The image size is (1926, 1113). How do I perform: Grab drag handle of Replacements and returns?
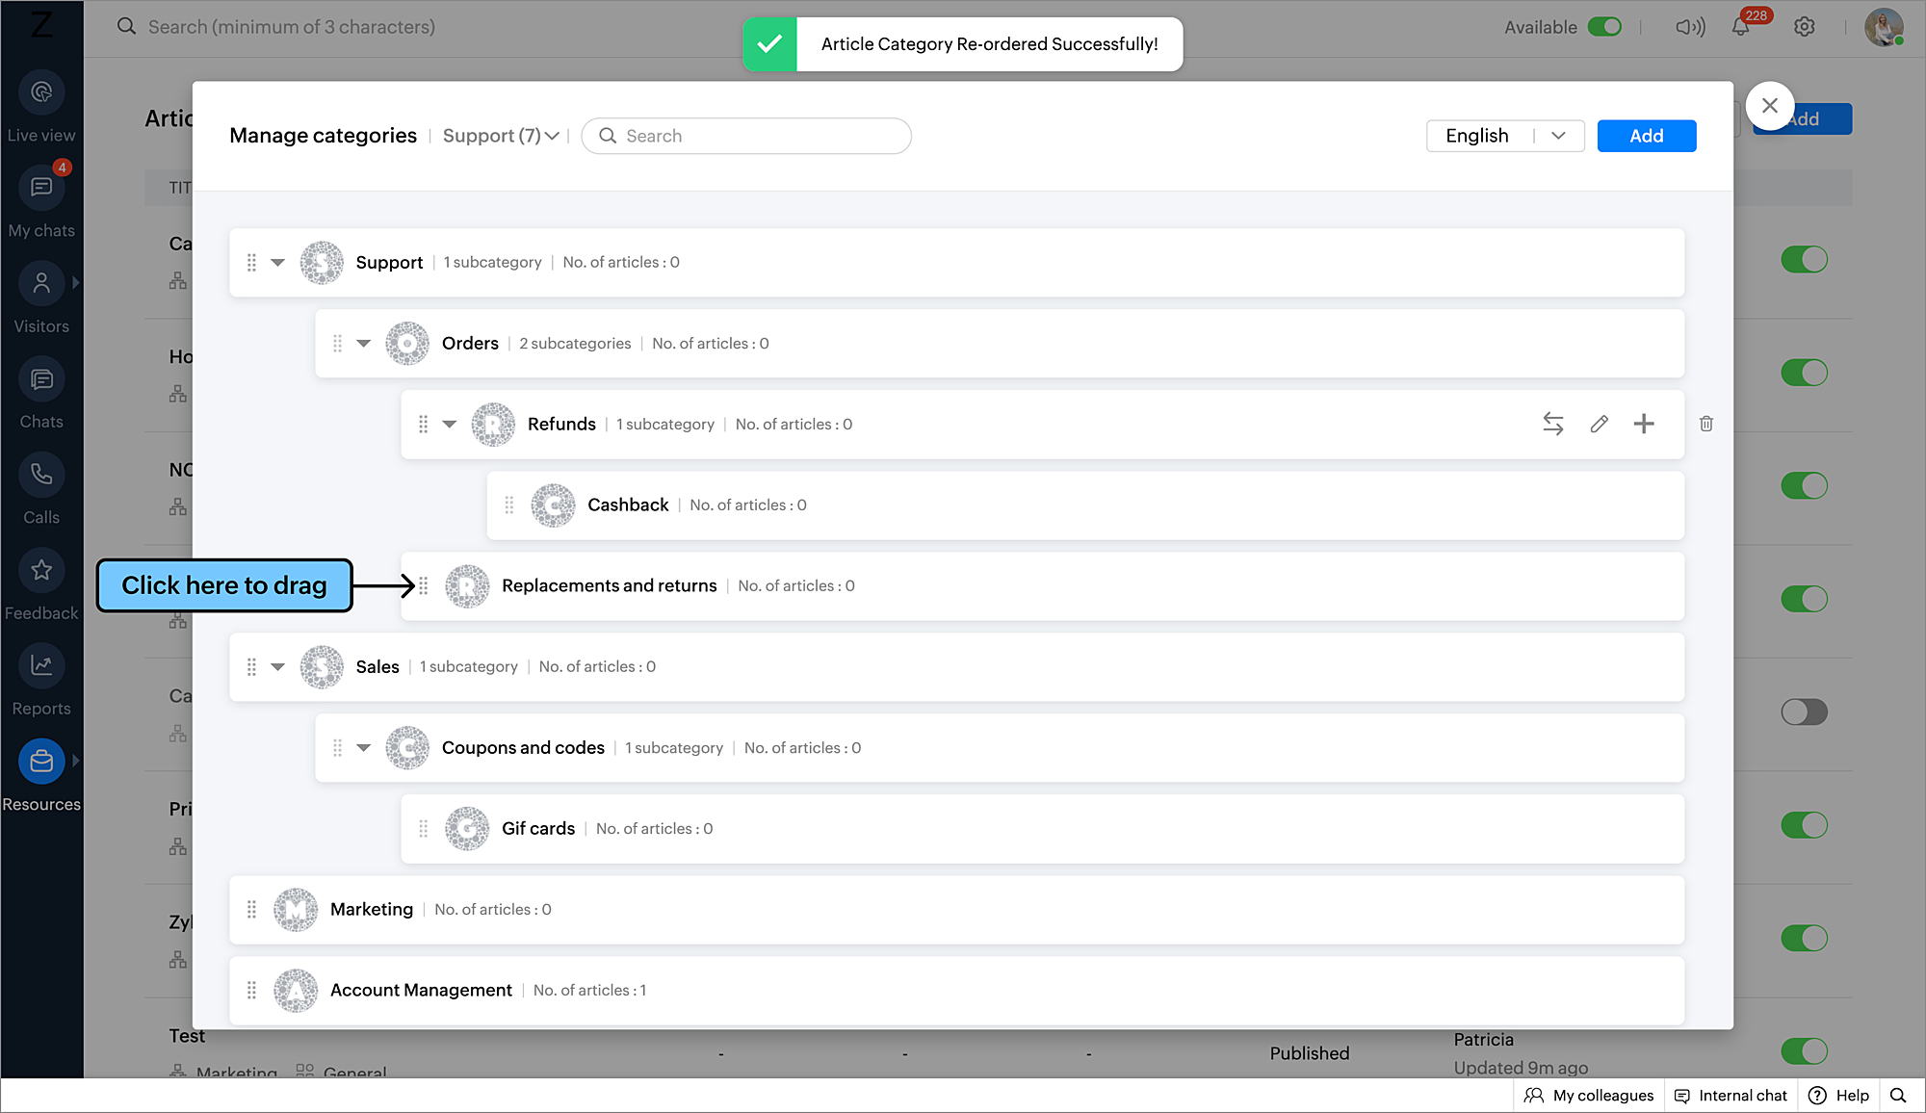(x=423, y=585)
